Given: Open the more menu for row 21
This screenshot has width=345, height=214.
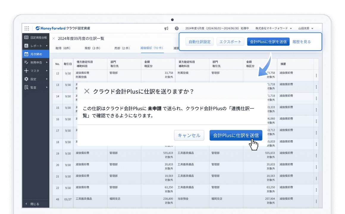Looking at the screenshot, I should (316, 178).
